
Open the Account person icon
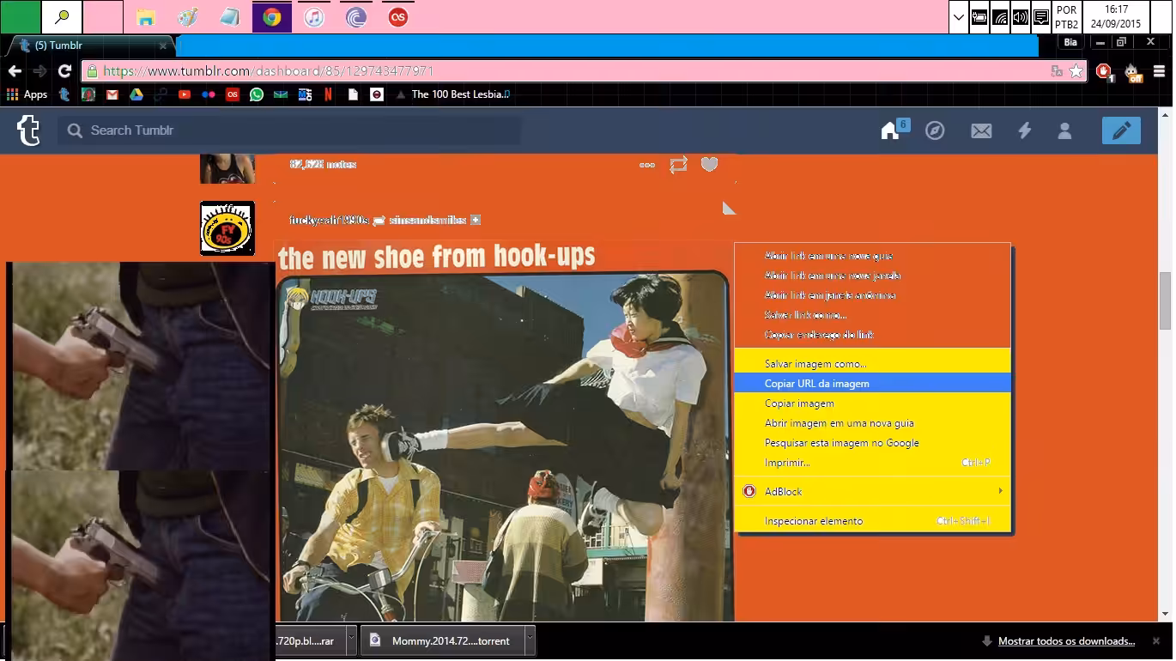(x=1064, y=130)
